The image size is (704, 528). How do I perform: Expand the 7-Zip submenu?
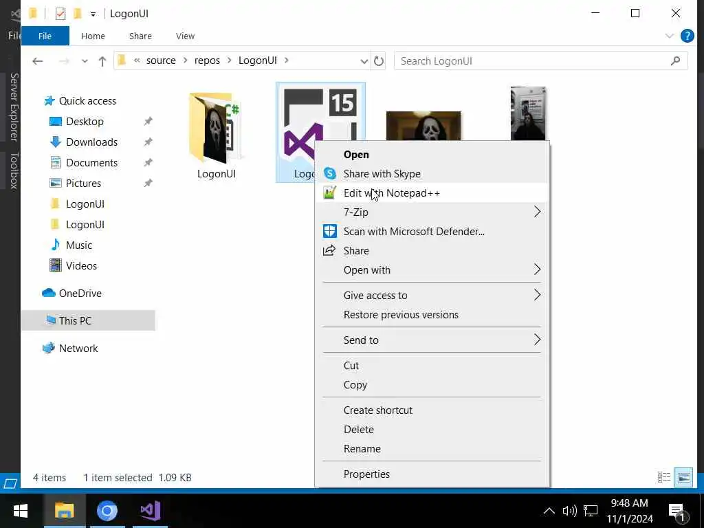(432, 212)
